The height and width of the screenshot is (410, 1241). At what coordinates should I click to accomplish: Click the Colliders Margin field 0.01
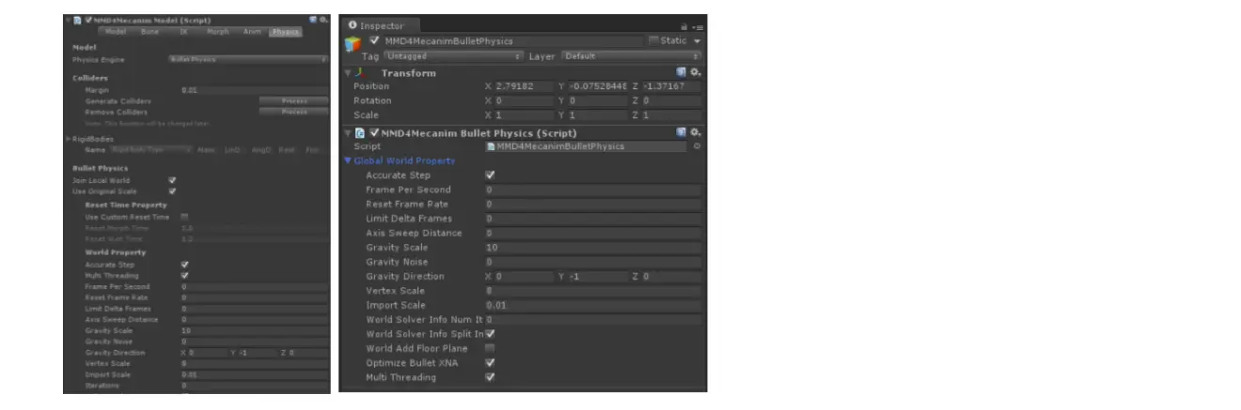(x=254, y=90)
